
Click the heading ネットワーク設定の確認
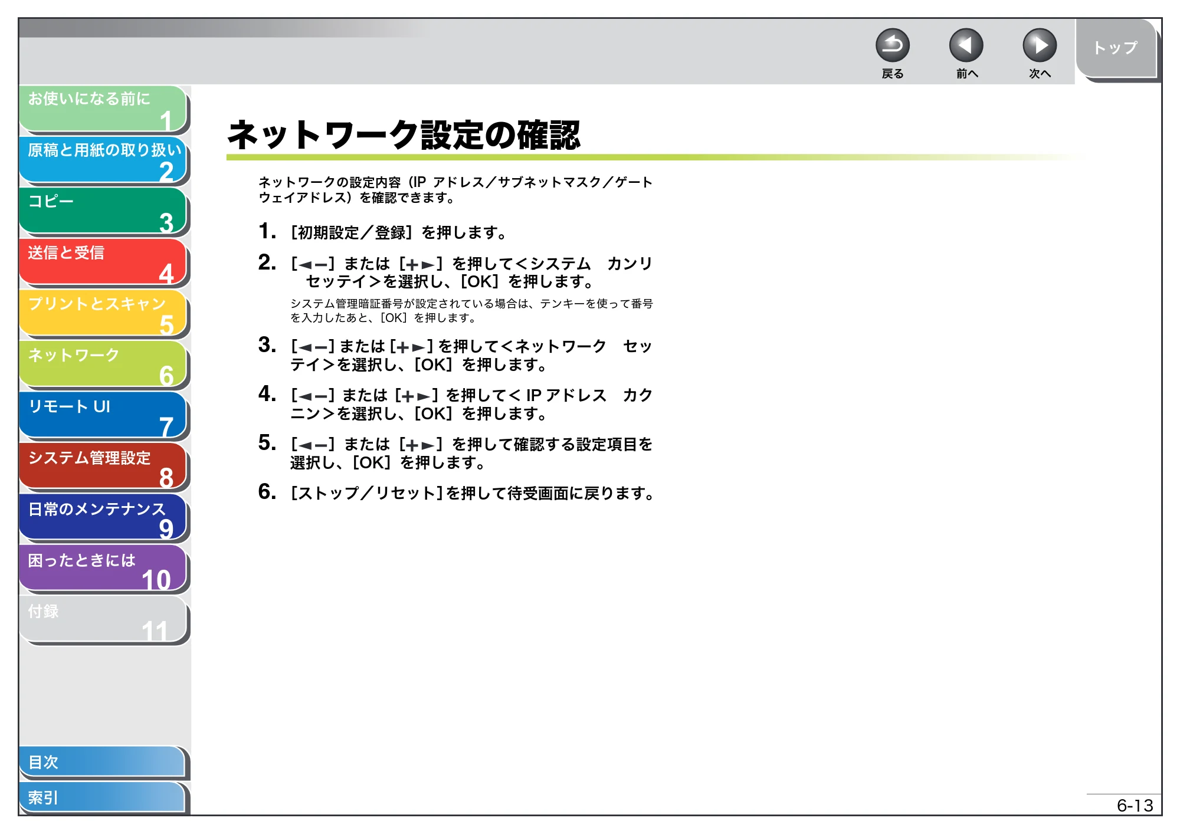tap(404, 135)
